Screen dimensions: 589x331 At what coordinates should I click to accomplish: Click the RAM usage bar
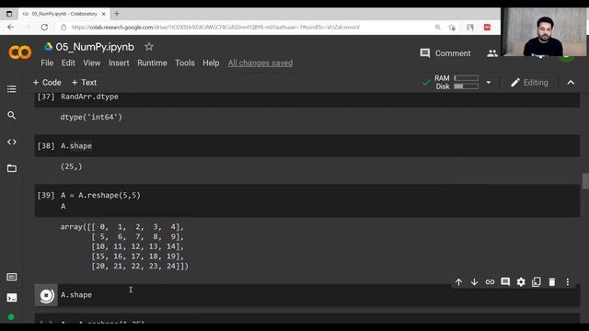coord(467,78)
